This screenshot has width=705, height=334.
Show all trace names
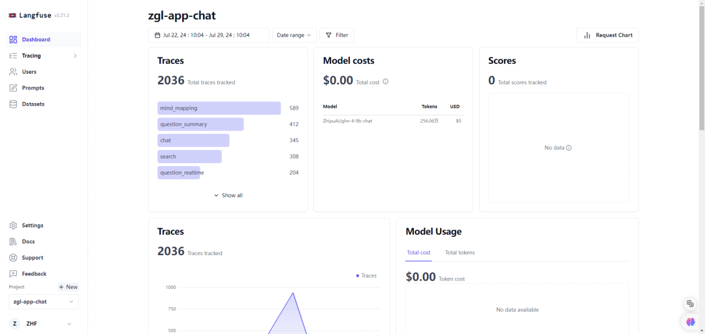point(228,196)
